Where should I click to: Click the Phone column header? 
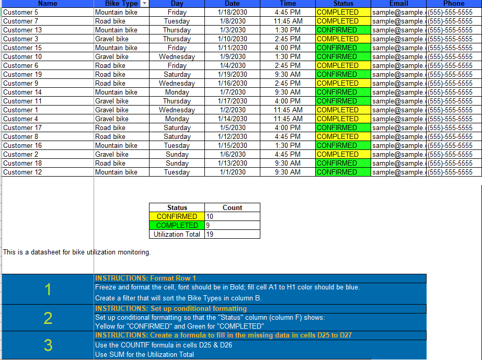[453, 4]
